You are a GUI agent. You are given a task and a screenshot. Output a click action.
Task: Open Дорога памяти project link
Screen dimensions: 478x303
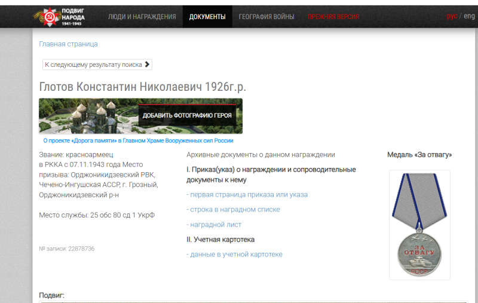coord(138,140)
